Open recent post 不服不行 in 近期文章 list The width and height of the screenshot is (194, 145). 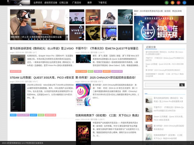165,59
